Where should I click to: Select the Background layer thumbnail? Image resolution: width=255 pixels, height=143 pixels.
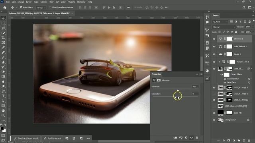click(x=220, y=120)
